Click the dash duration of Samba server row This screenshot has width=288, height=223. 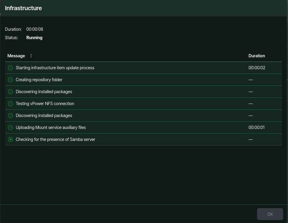point(250,139)
